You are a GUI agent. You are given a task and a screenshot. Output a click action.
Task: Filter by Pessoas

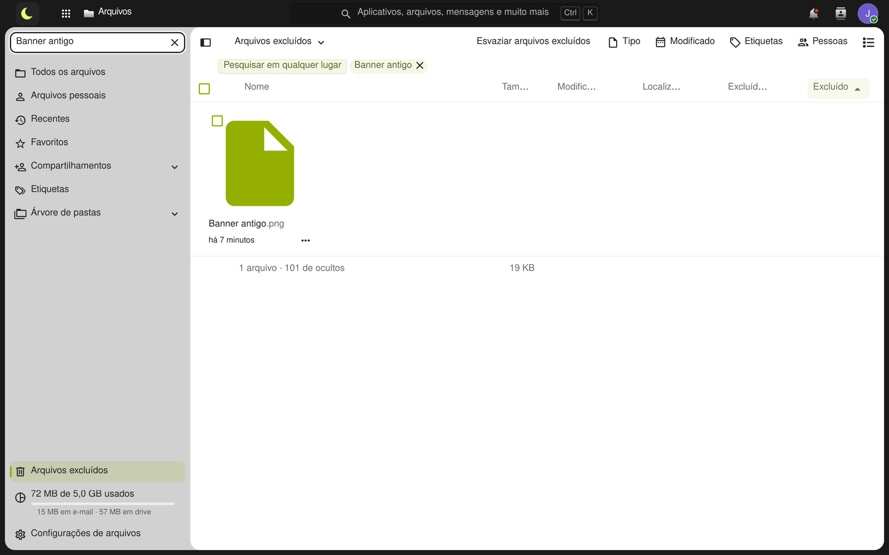(822, 42)
